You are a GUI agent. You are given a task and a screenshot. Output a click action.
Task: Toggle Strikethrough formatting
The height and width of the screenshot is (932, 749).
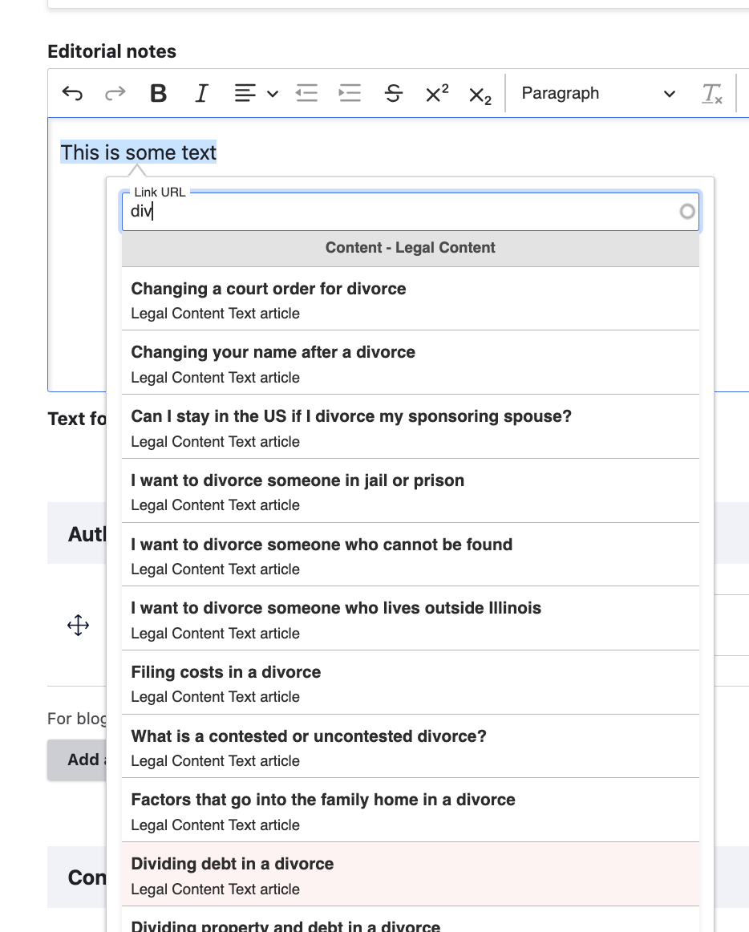click(394, 93)
